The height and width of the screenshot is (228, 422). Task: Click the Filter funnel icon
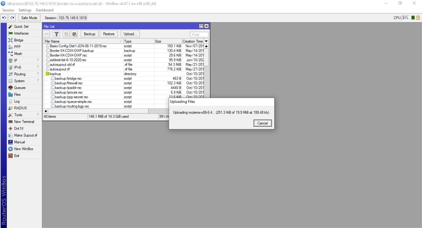56,34
